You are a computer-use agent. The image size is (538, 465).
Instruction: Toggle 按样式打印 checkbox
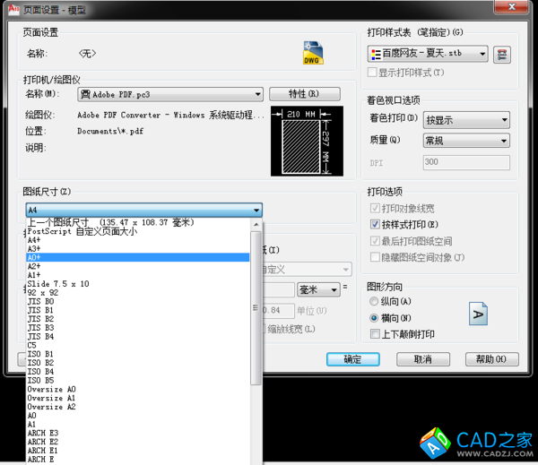(377, 225)
